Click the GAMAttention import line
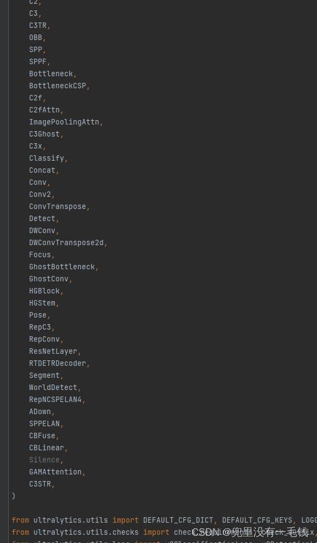Image resolution: width=317 pixels, height=543 pixels. pyautogui.click(x=55, y=472)
